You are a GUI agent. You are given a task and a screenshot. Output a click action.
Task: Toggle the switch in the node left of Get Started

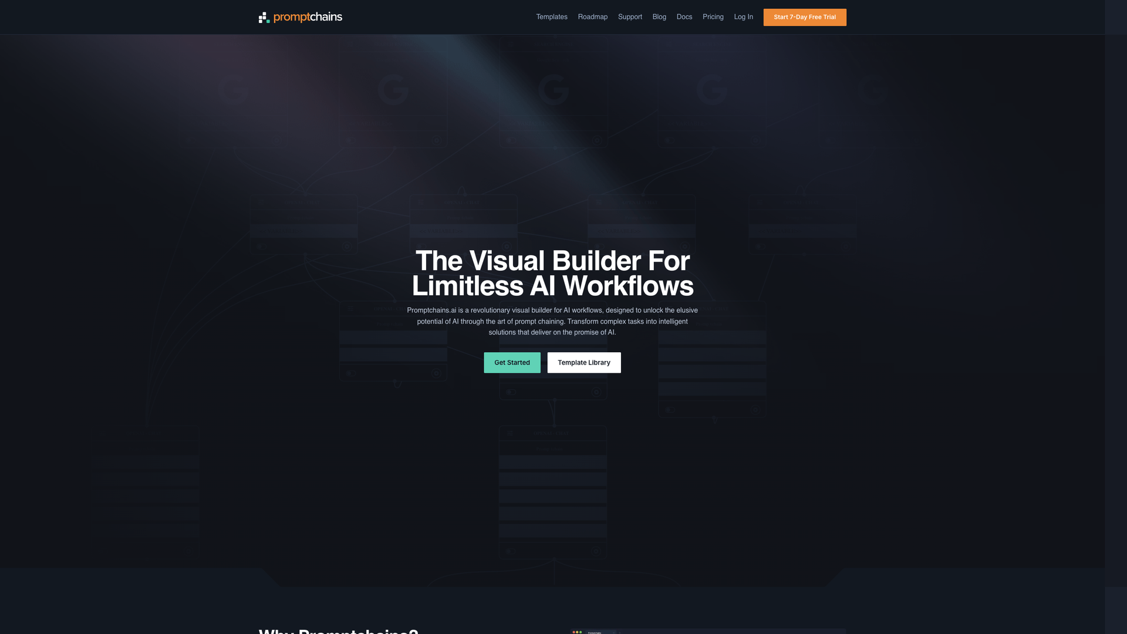(x=351, y=373)
